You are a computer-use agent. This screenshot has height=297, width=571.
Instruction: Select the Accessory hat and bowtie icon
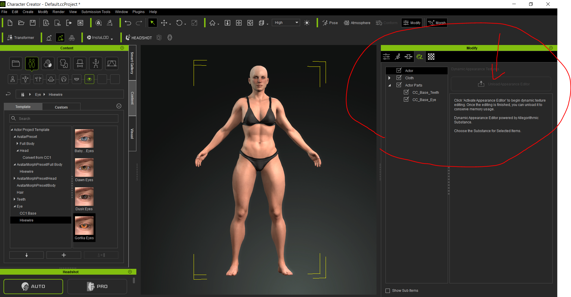click(x=80, y=63)
